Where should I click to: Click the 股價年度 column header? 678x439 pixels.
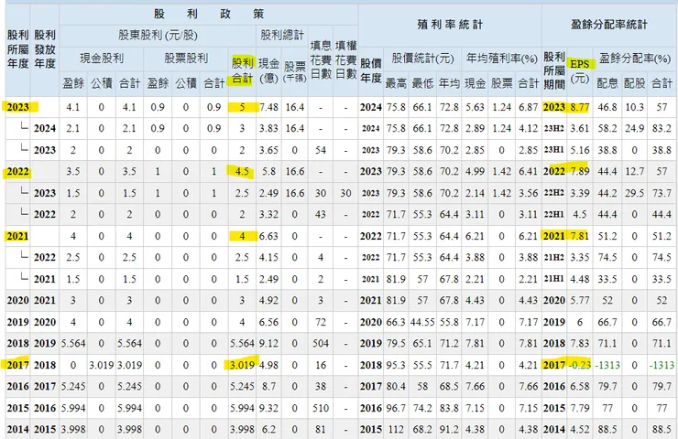click(x=370, y=70)
